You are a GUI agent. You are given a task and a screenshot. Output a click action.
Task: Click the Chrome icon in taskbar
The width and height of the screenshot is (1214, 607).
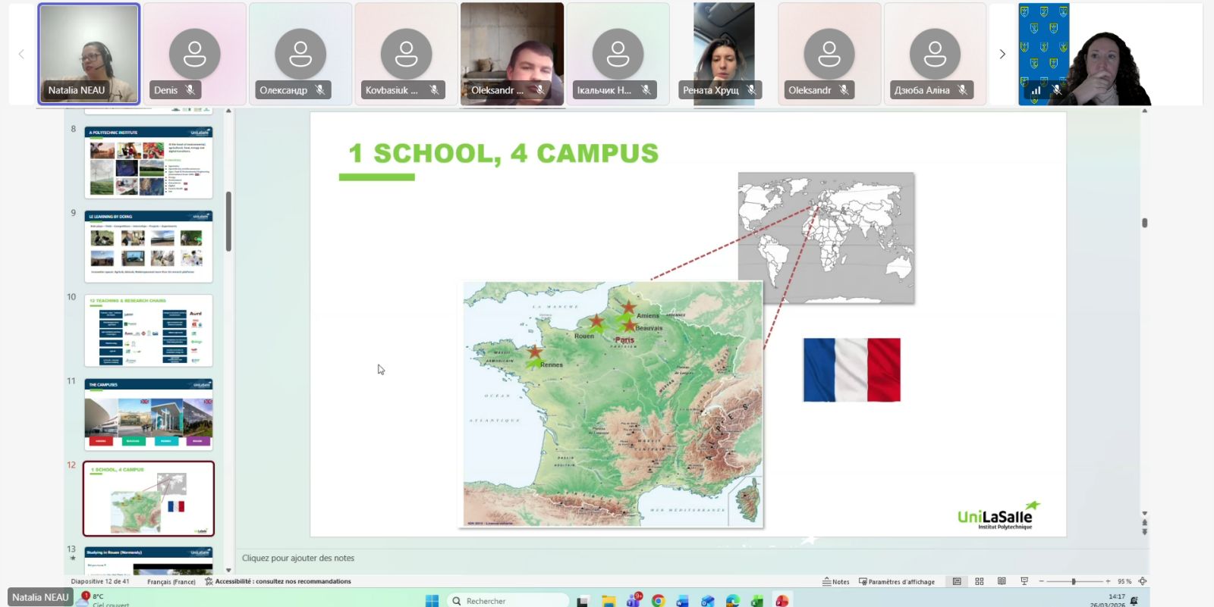(658, 600)
